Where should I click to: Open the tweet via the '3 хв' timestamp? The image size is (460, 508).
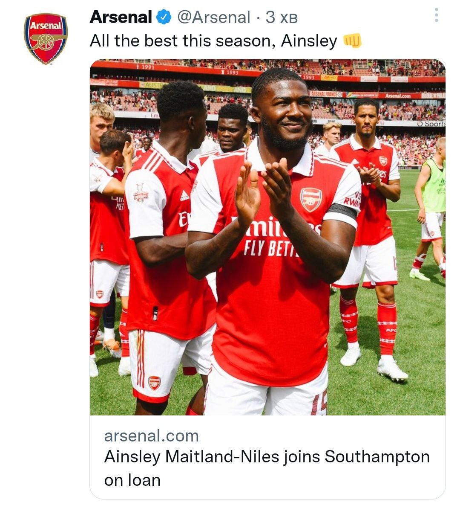click(281, 17)
